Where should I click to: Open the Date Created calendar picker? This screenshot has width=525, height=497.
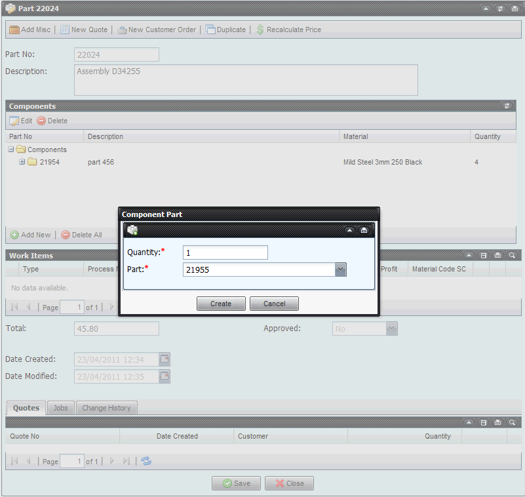coord(165,359)
